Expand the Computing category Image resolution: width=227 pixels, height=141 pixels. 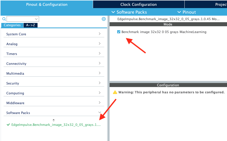pos(54,93)
